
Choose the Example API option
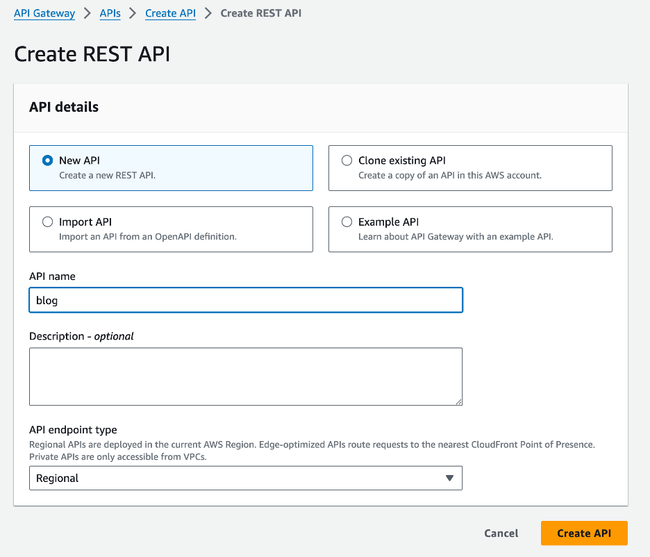(347, 221)
